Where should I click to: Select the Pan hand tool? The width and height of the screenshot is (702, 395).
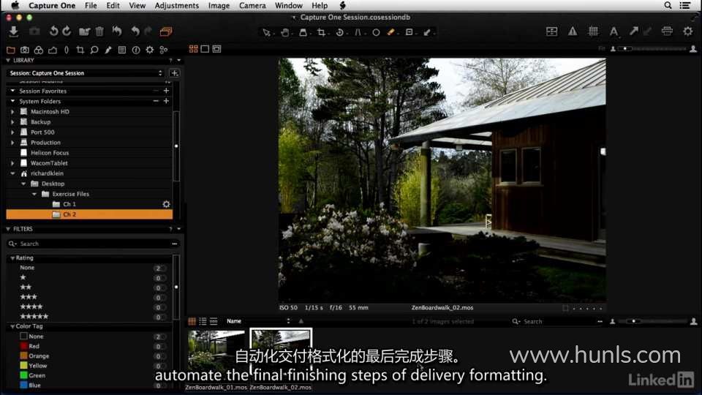284,32
